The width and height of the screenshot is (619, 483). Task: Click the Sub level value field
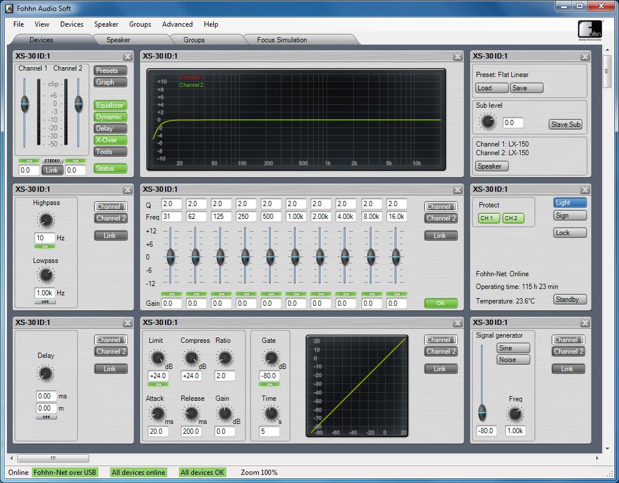[x=513, y=123]
